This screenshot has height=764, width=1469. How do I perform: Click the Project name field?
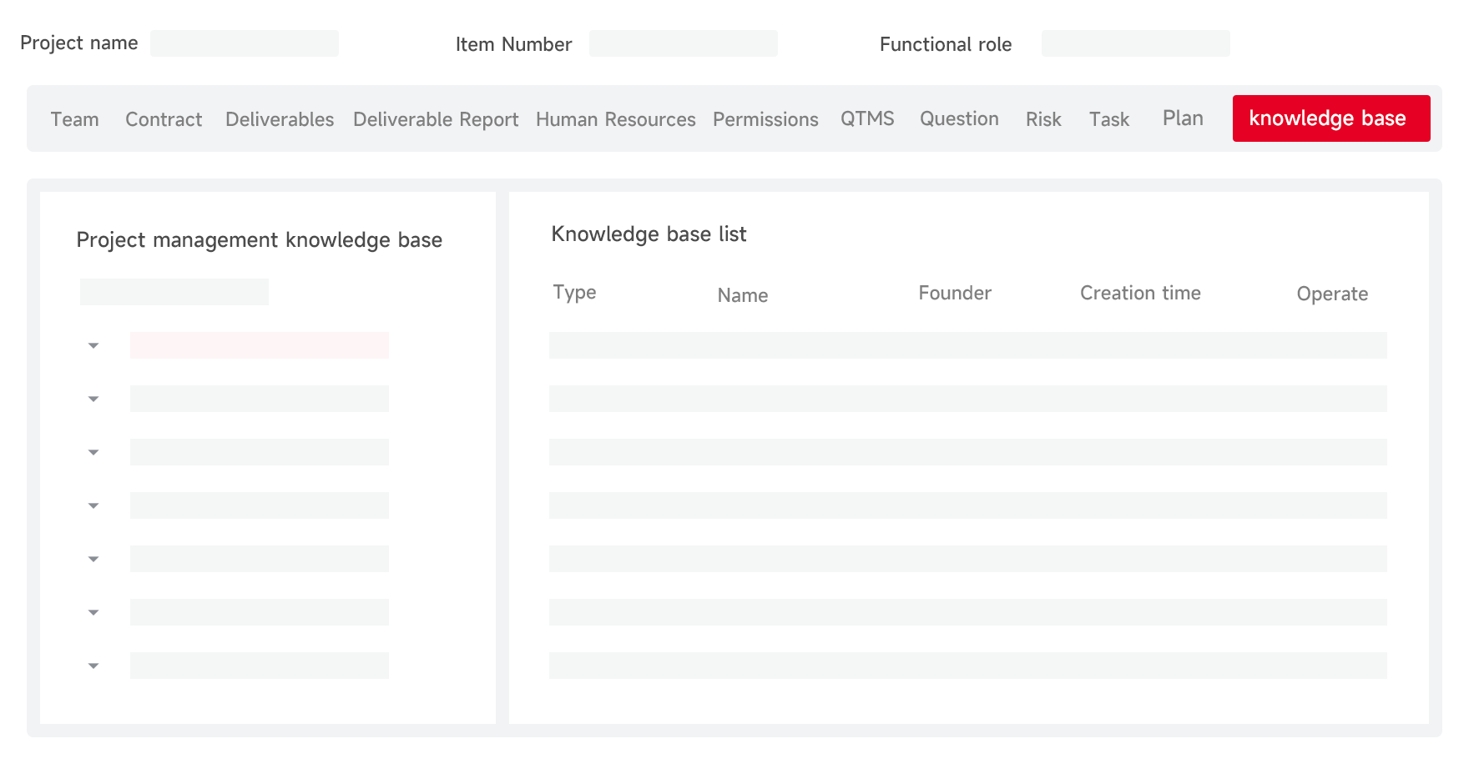245,43
